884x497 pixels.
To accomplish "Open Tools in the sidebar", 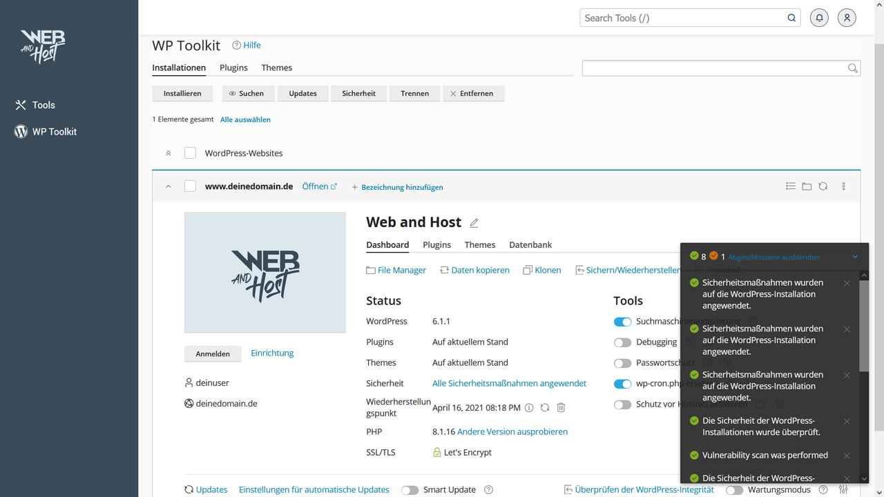I will click(35, 105).
